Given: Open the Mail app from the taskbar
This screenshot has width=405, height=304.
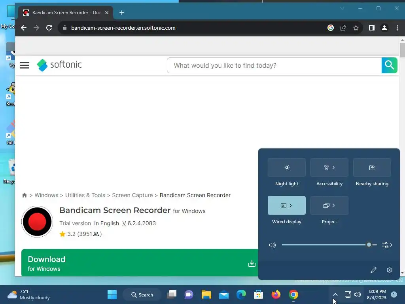Looking at the screenshot, I should pyautogui.click(x=224, y=294).
